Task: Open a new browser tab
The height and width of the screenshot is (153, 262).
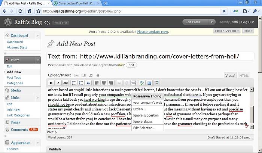Action: 106,3
